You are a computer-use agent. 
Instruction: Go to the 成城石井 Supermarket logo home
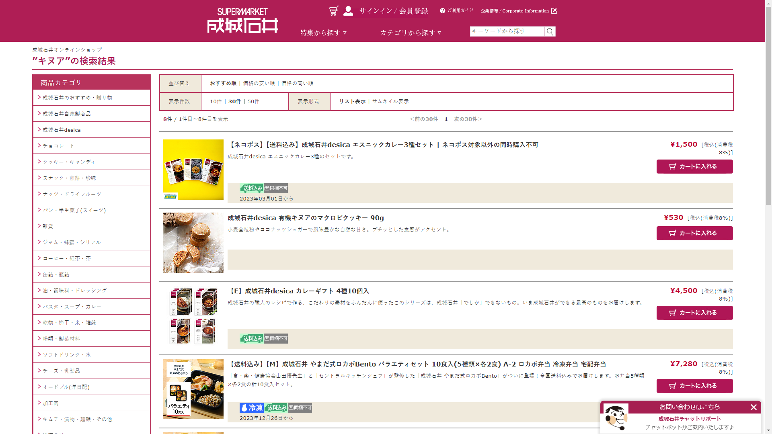243,21
